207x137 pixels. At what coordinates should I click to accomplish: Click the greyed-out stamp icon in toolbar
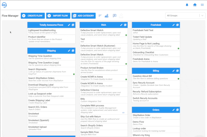pyautogui.click(x=121, y=16)
